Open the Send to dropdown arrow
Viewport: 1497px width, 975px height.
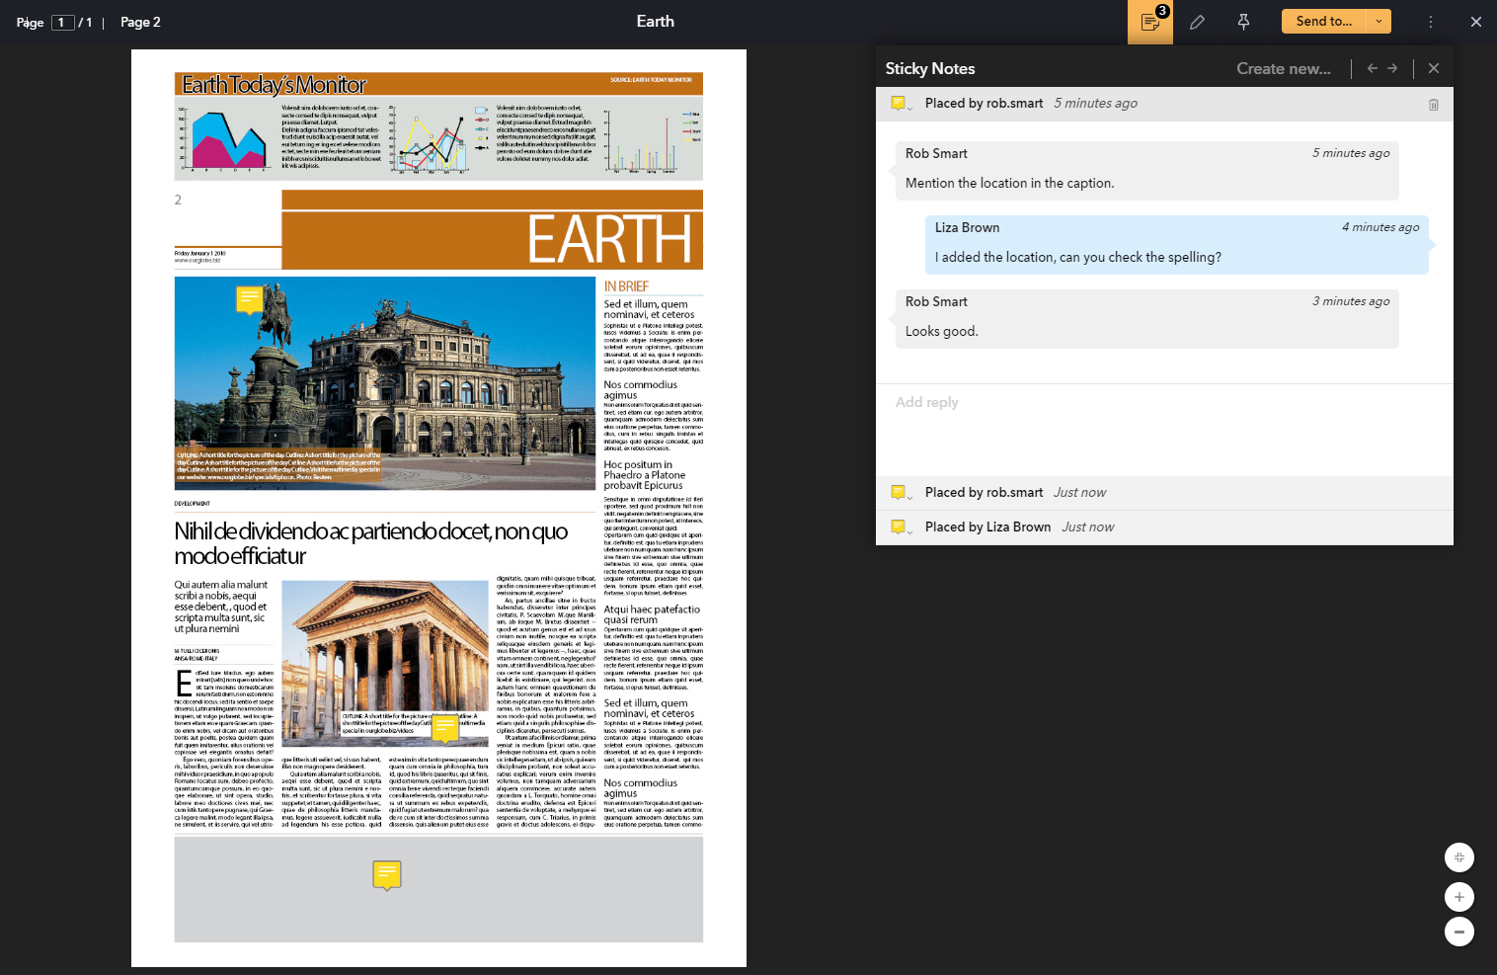[x=1379, y=21]
